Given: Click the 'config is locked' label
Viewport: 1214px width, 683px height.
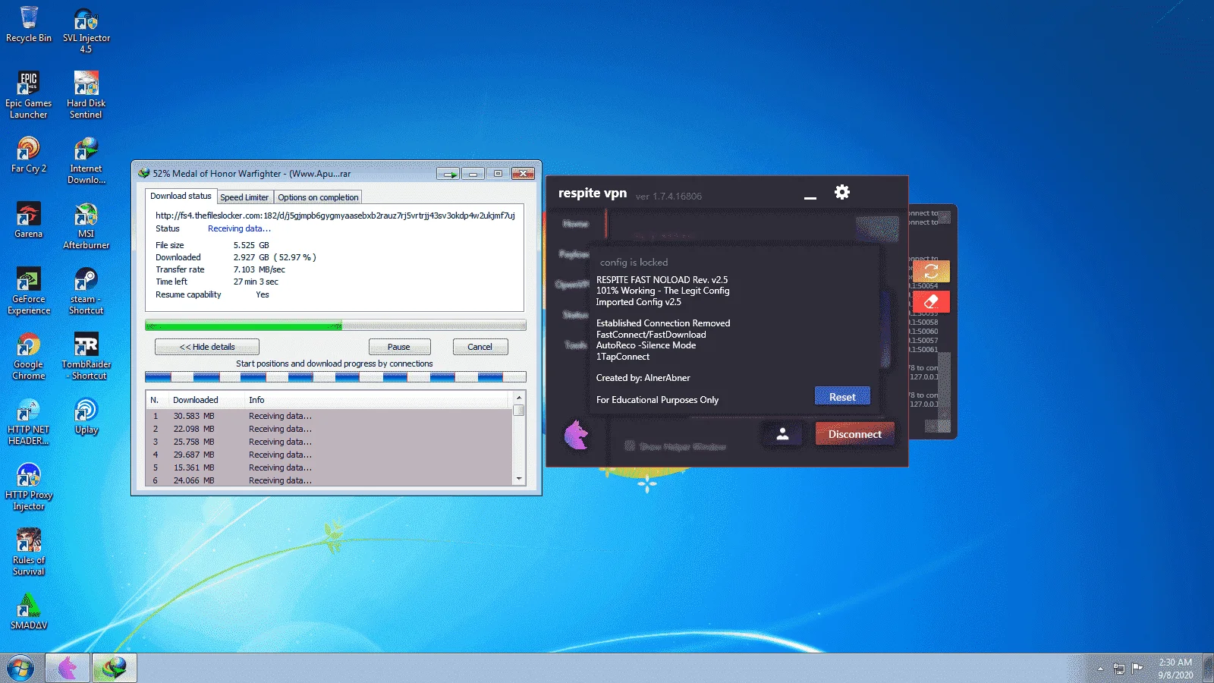Looking at the screenshot, I should (x=634, y=262).
